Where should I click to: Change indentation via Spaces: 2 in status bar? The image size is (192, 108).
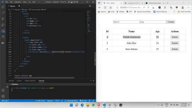point(50,101)
